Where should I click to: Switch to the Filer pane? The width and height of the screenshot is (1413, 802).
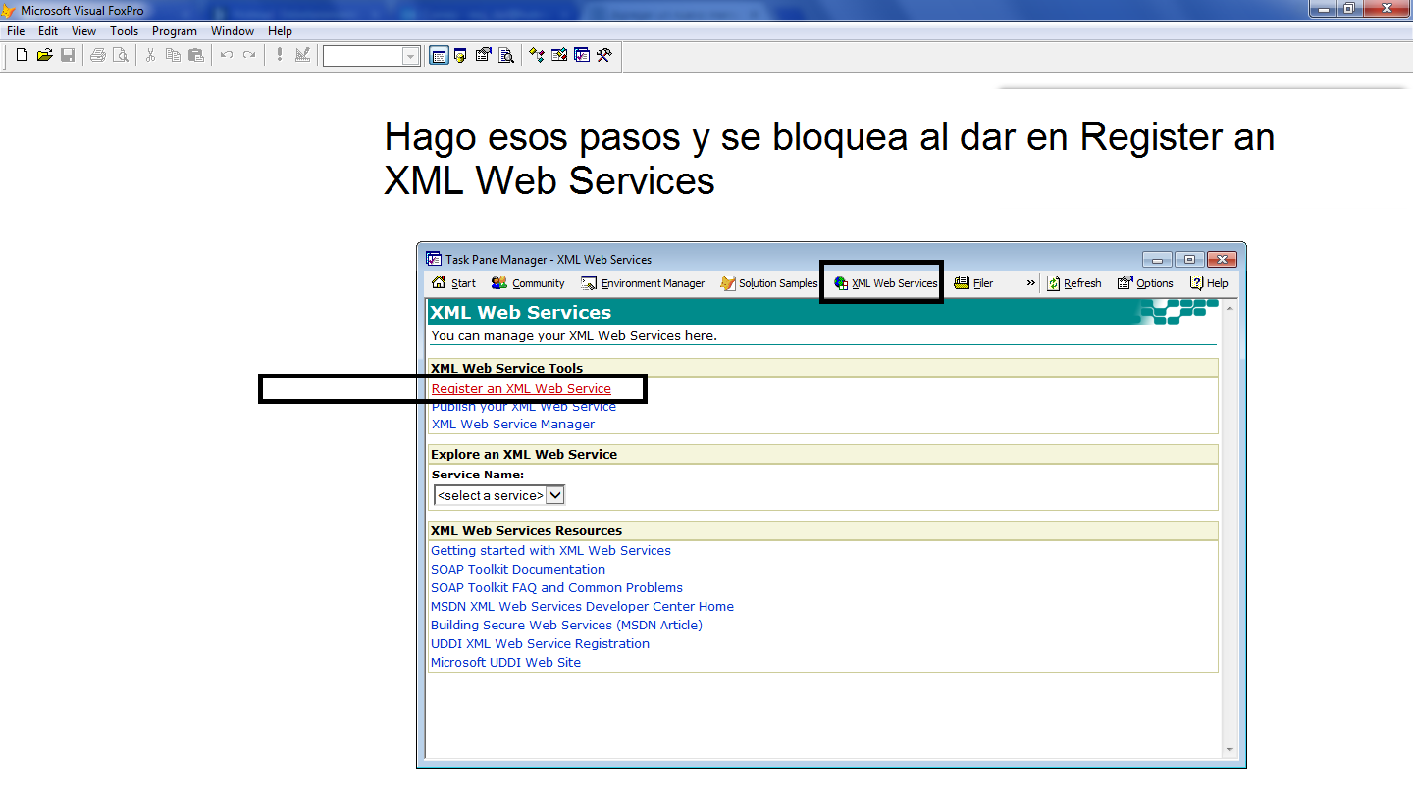(x=973, y=283)
